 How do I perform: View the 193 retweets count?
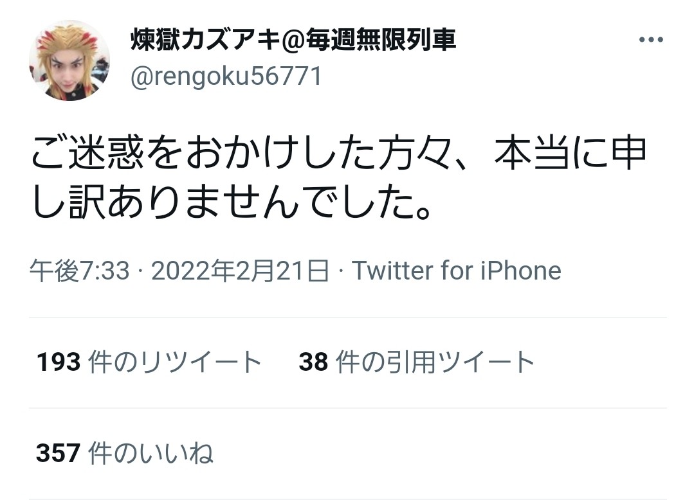[59, 362]
